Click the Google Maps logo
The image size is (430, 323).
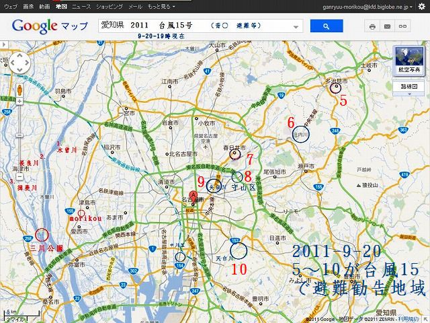pyautogui.click(x=50, y=26)
